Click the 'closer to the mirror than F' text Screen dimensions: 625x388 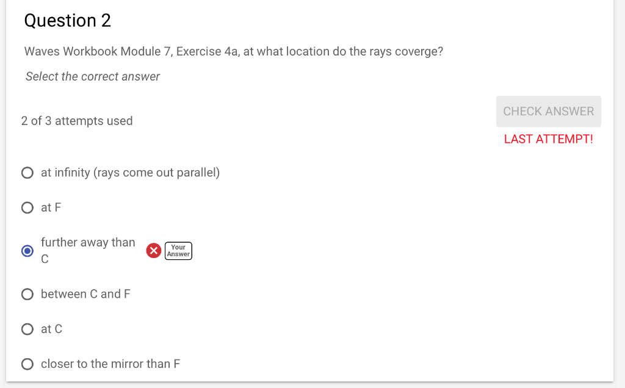110,364
